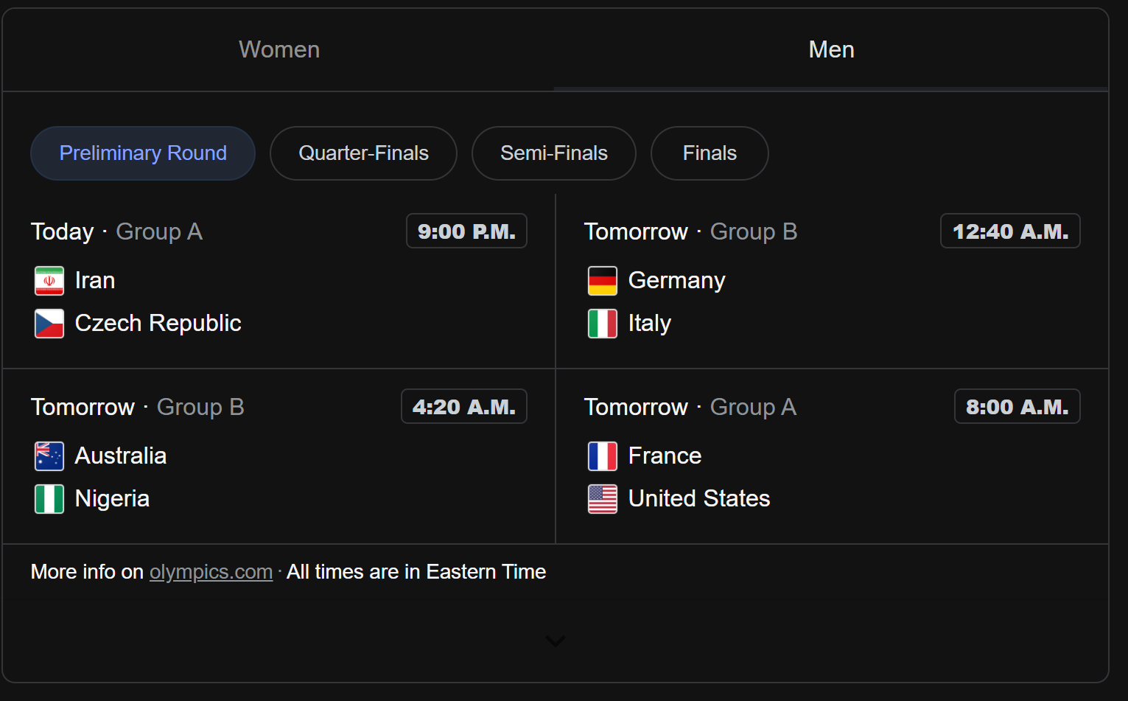
Task: Click the Australia flag icon
Action: (x=49, y=456)
